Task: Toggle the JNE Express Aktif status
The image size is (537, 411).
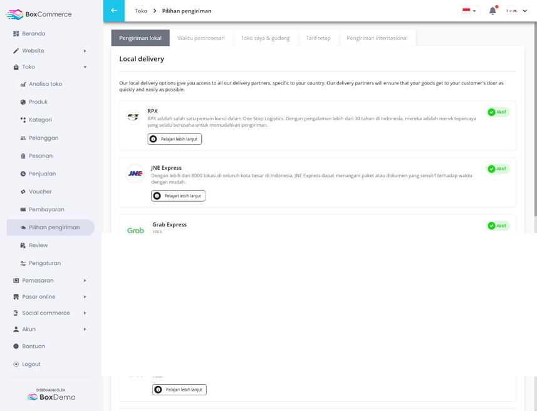Action: 498,169
